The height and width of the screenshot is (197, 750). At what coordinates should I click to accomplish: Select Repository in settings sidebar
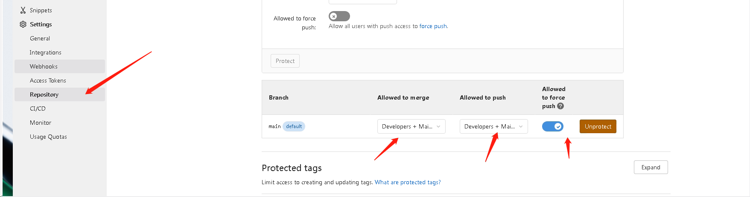44,94
